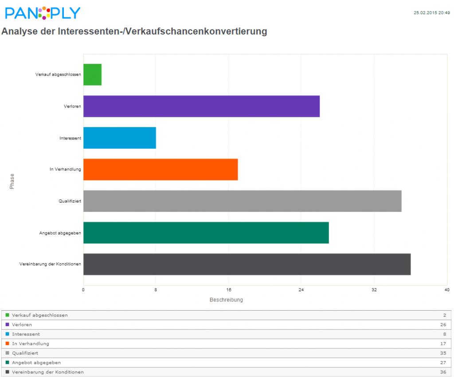454x377 pixels.
Task: Click the purple Verloren legend swatch
Action: 7,325
